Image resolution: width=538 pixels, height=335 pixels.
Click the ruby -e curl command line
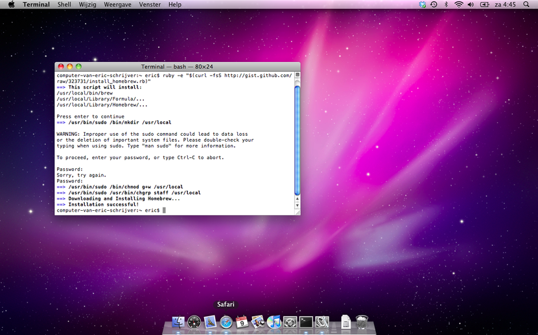(x=174, y=78)
